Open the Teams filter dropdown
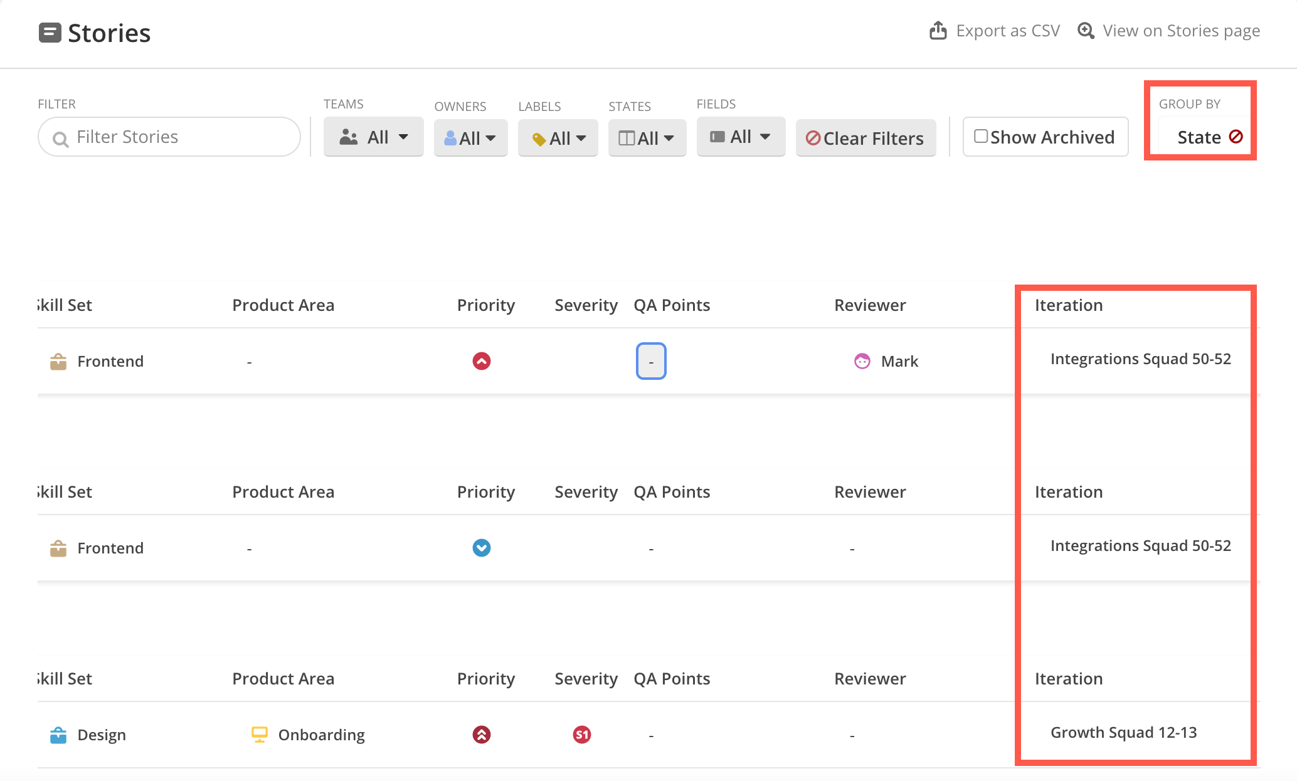1297x781 pixels. tap(373, 137)
